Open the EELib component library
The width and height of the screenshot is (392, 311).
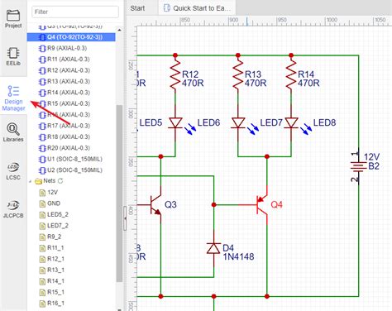pyautogui.click(x=13, y=56)
